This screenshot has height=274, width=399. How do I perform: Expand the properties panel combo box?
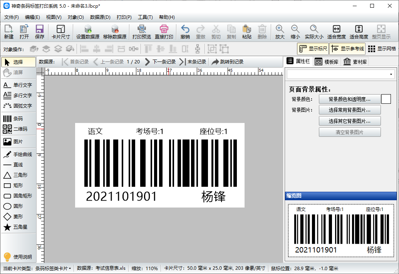tap(391, 75)
